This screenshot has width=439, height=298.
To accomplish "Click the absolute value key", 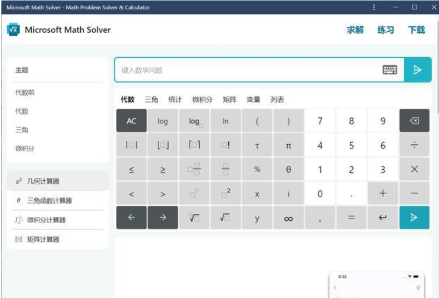I will click(131, 145).
